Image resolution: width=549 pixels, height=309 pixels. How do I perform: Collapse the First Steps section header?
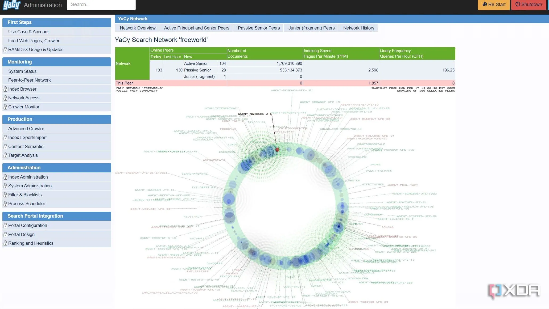pos(56,22)
